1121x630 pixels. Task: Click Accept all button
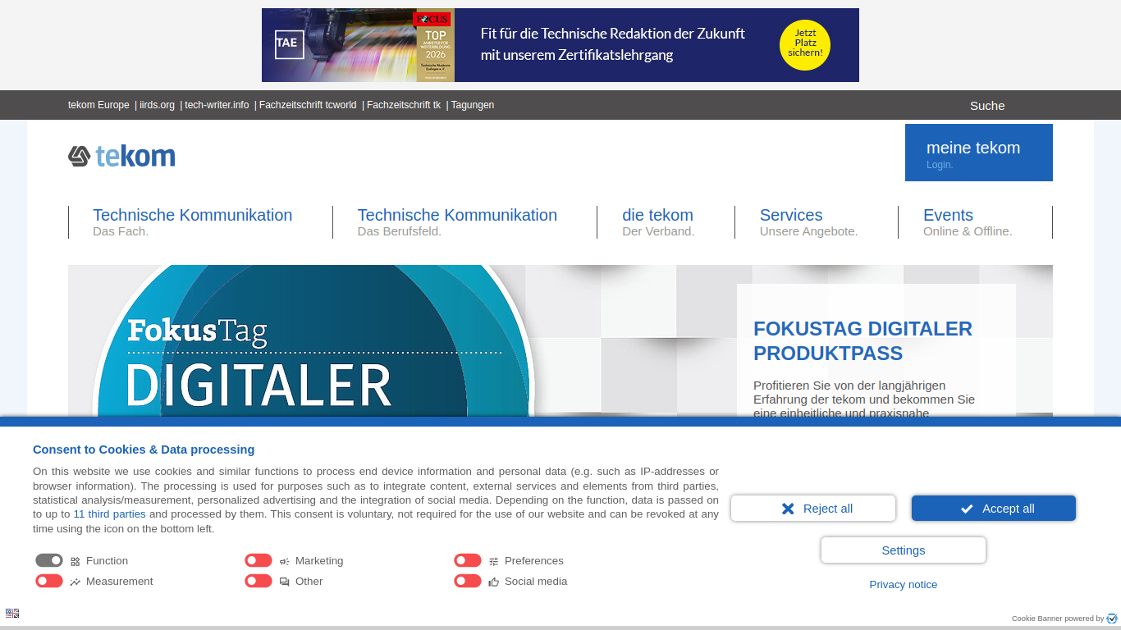994,509
